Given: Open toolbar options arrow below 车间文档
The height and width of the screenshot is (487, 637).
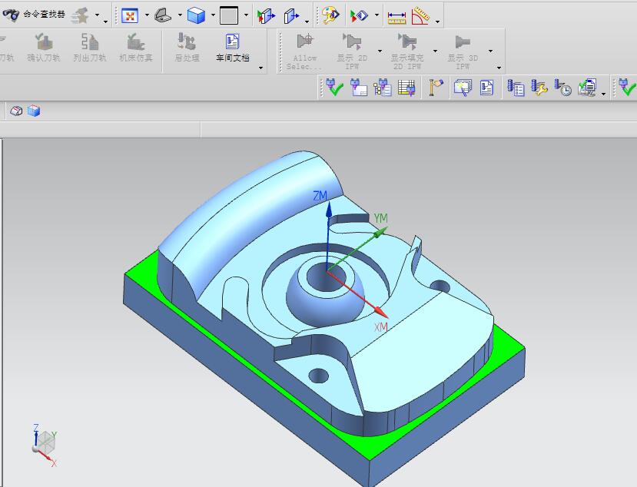Looking at the screenshot, I should tap(260, 68).
